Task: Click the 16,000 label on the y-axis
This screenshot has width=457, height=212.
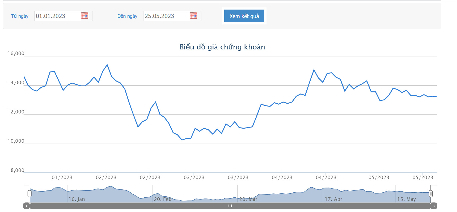Action: click(16, 53)
